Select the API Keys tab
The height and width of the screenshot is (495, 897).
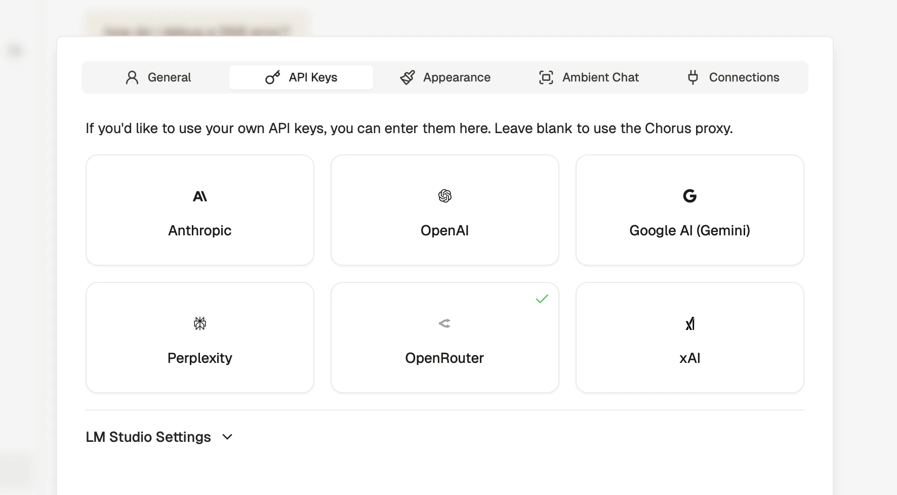tap(301, 77)
